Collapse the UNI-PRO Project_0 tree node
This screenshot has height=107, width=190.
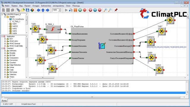(x=2, y=15)
